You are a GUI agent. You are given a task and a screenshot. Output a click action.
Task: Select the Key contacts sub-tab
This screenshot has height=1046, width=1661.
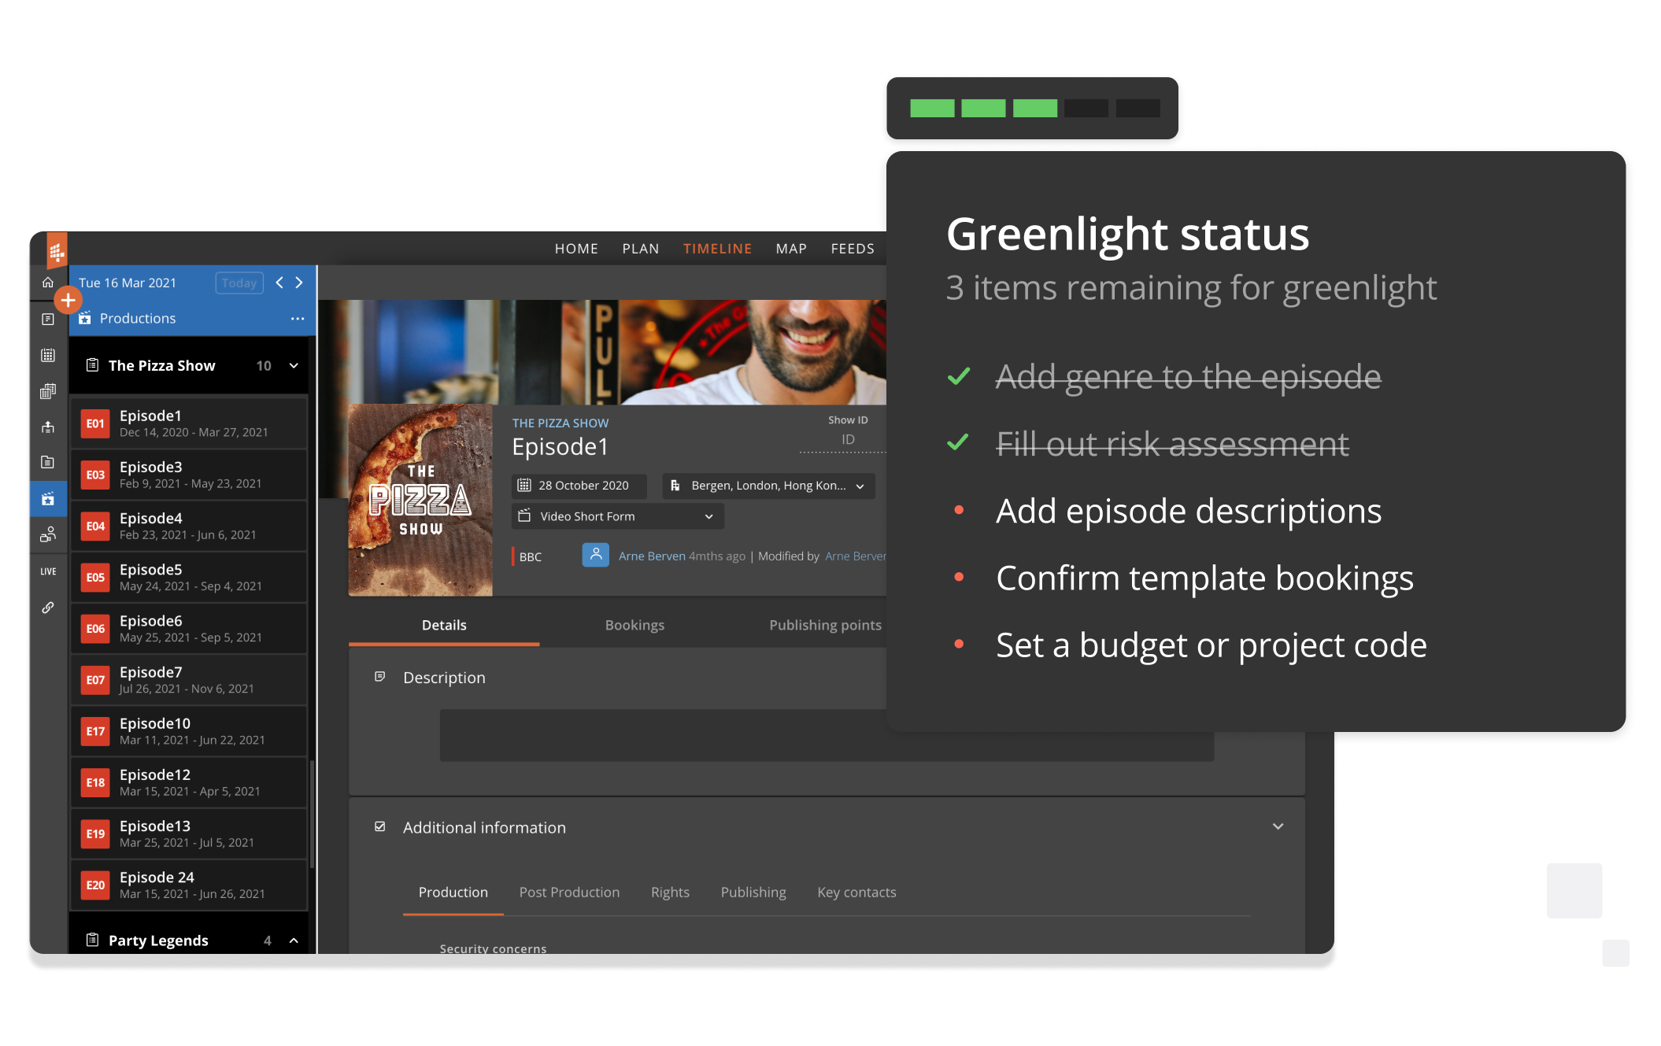[856, 893]
